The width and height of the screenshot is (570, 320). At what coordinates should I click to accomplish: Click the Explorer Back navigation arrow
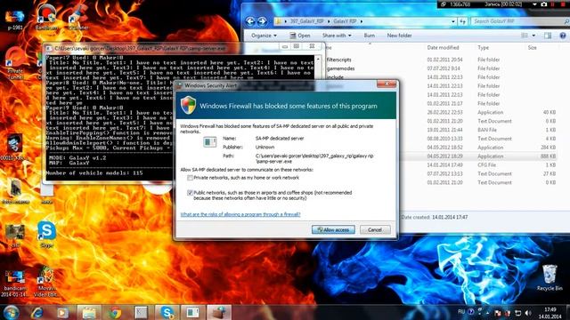[250, 21]
